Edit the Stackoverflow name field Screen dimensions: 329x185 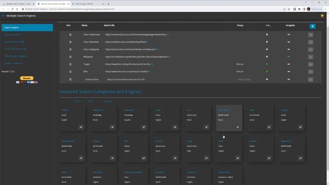[x=92, y=80]
